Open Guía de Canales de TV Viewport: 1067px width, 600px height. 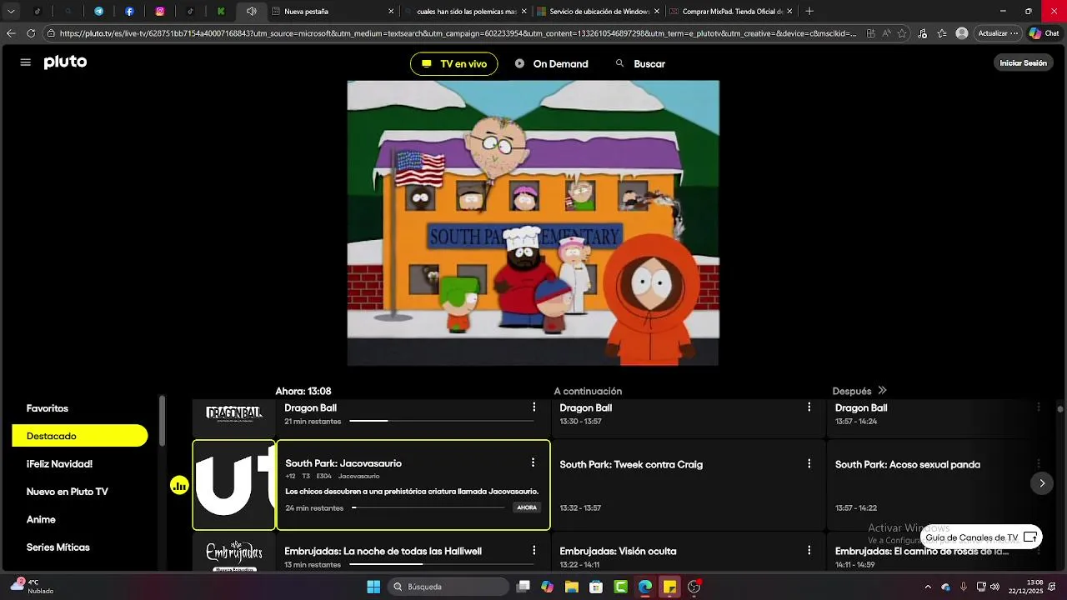click(x=981, y=537)
